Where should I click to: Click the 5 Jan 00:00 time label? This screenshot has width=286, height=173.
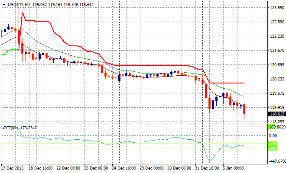pyautogui.click(x=233, y=168)
